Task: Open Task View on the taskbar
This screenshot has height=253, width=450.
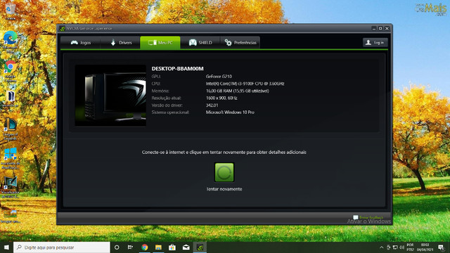Action: tap(130, 247)
